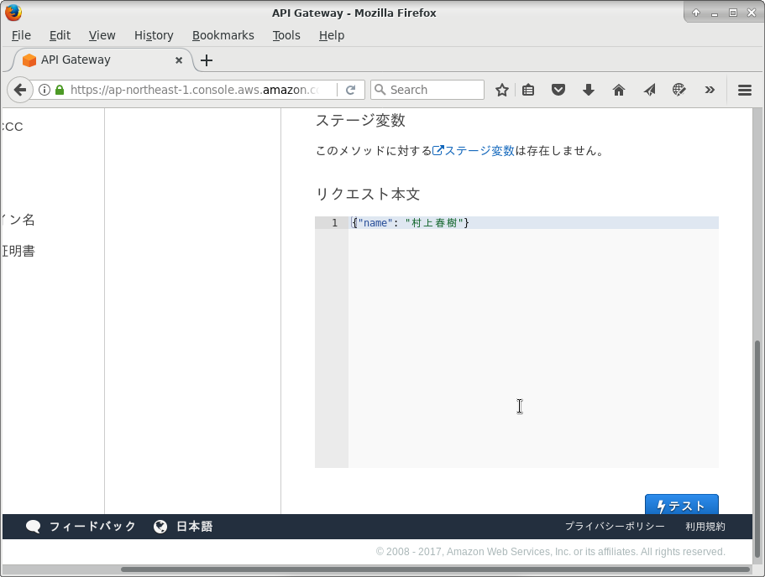The width and height of the screenshot is (765, 577).
Task: Open the プライバシーポリシー link
Action: click(615, 527)
